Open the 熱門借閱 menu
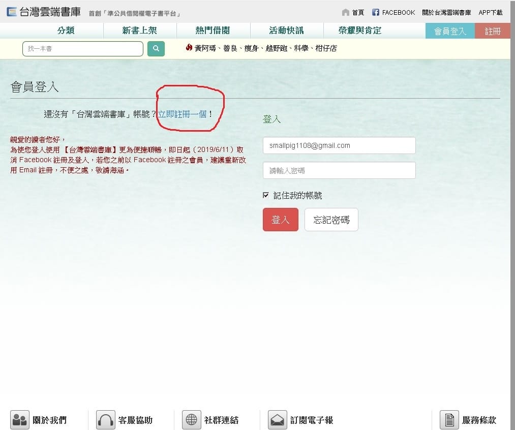This screenshot has width=515, height=430. click(x=213, y=30)
